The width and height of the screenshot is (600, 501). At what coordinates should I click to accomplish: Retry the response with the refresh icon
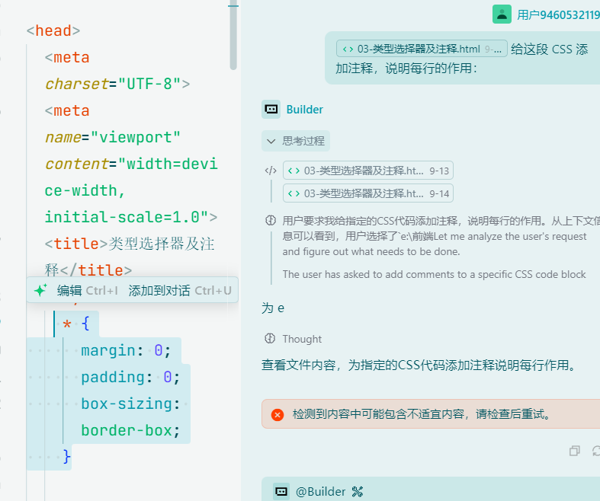click(x=596, y=451)
